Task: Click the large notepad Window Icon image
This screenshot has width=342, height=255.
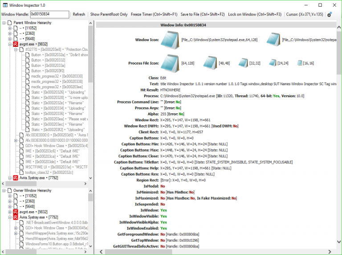Action: pos(170,40)
